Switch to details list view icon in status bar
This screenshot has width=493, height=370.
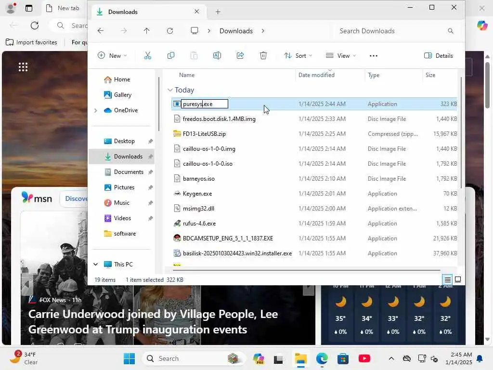click(x=447, y=279)
